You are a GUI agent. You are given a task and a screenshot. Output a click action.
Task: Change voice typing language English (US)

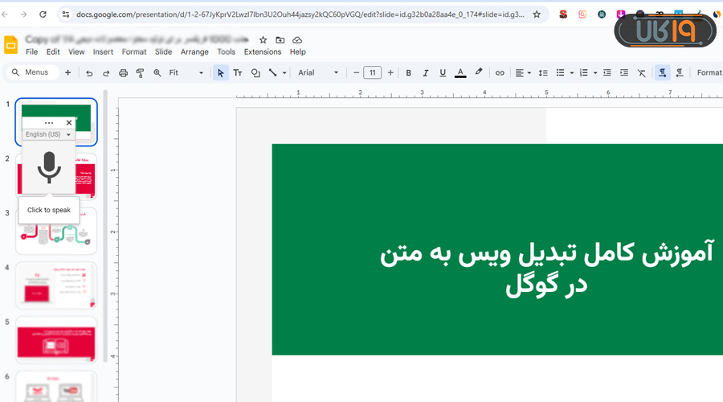pos(48,134)
